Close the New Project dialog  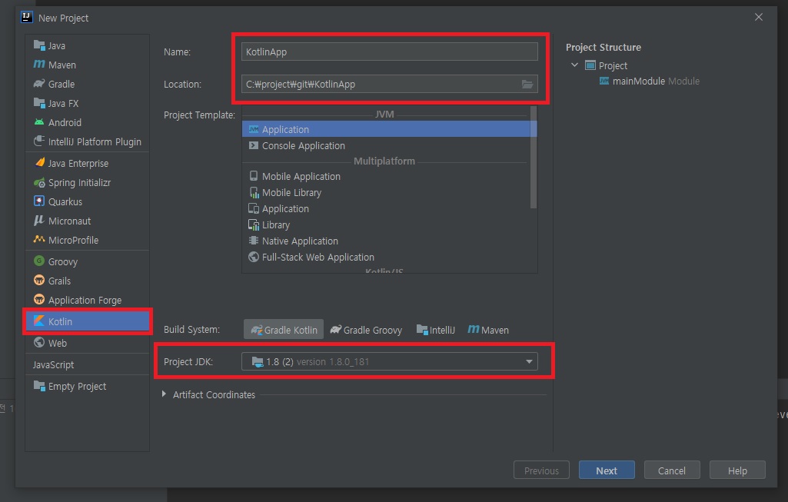pos(759,17)
